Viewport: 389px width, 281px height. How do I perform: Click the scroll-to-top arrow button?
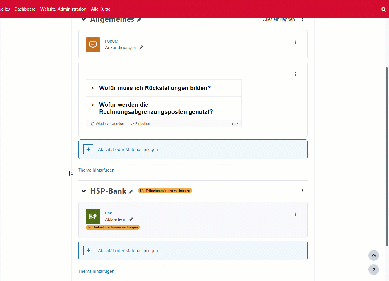coord(373,255)
